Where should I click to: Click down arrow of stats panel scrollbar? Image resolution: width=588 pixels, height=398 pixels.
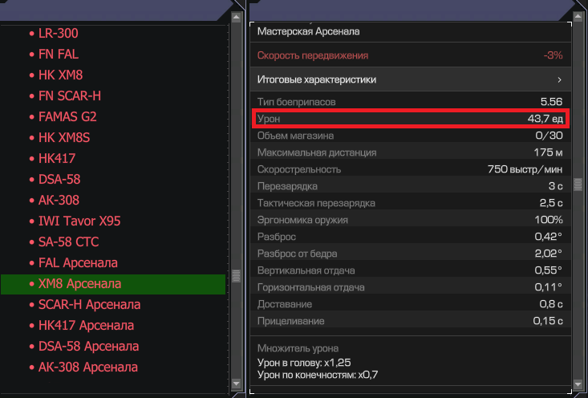(578, 384)
